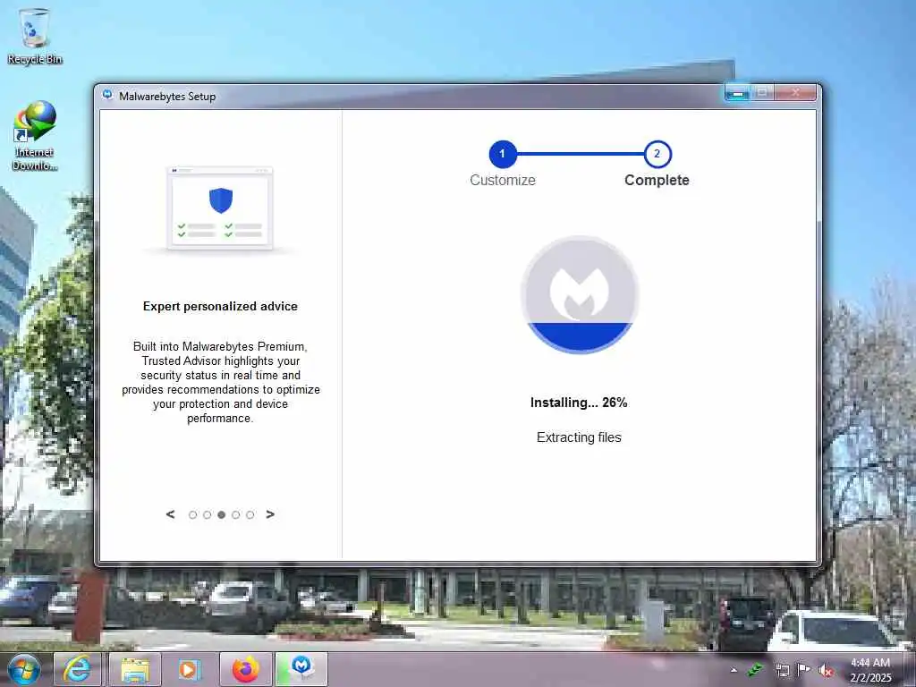The width and height of the screenshot is (916, 687).
Task: Click the 'Expert personalized advice' heading
Action: [220, 306]
